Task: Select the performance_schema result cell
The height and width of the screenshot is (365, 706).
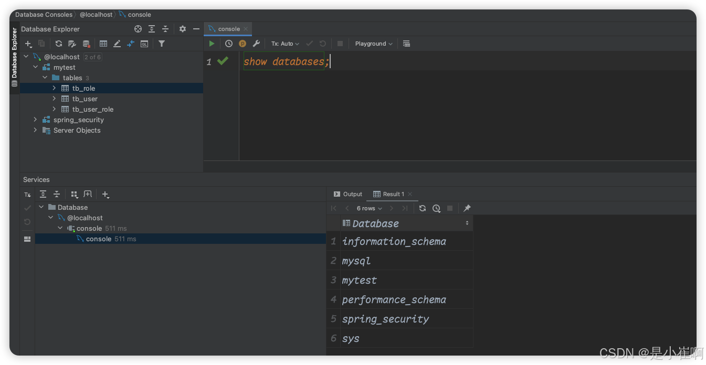Action: click(x=406, y=299)
